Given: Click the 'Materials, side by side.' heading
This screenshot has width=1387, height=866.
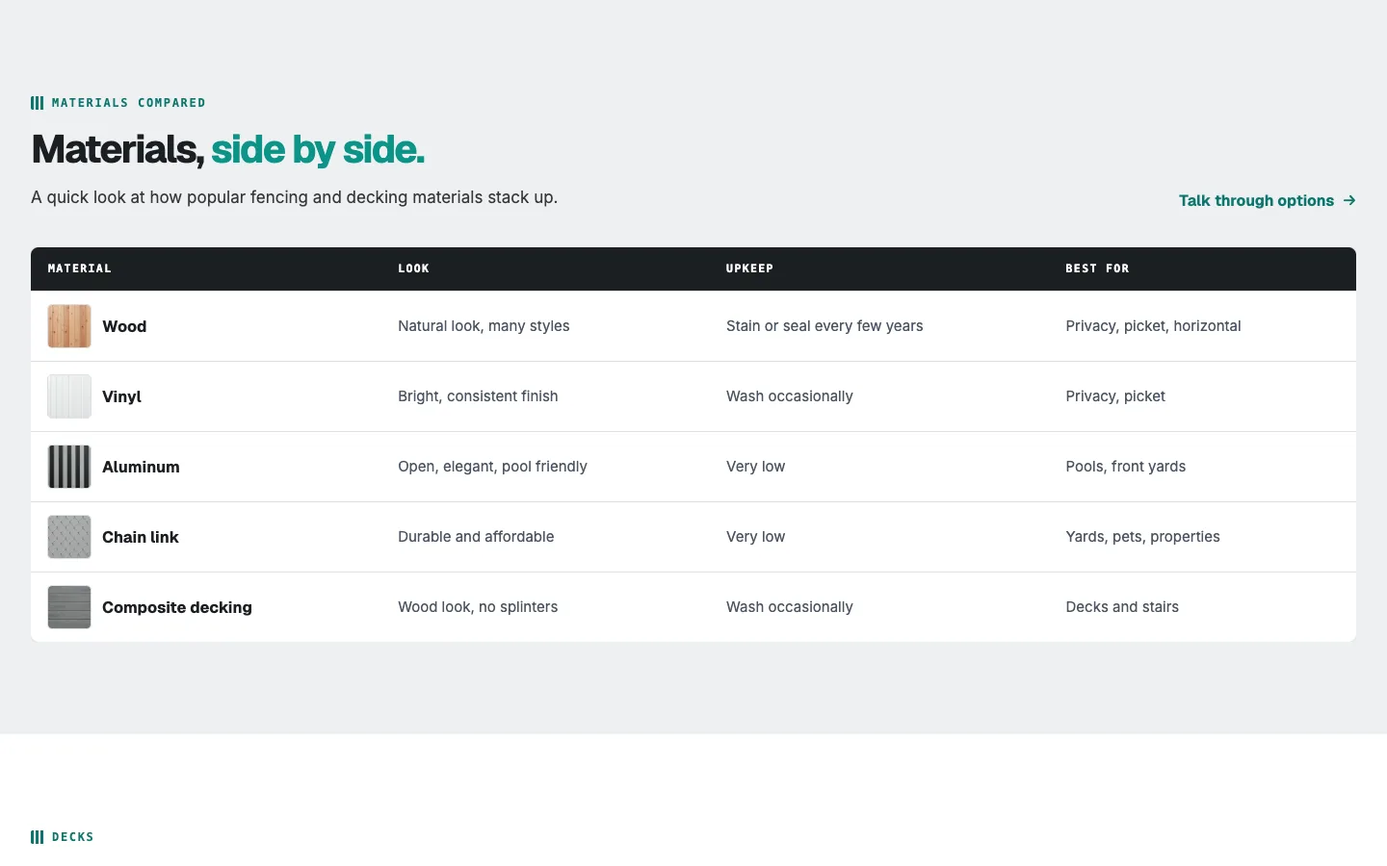Looking at the screenshot, I should [228, 149].
